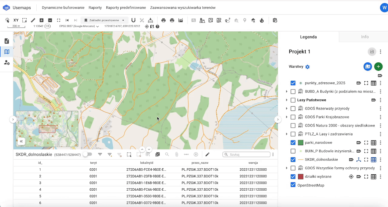This screenshot has height=207, width=388.
Task: Toggle the magnet snapping tool
Action: tap(133, 20)
